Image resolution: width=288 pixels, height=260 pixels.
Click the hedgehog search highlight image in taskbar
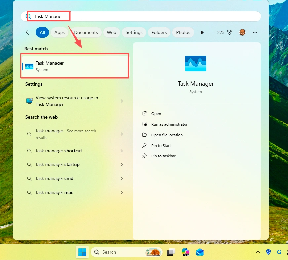click(154, 252)
